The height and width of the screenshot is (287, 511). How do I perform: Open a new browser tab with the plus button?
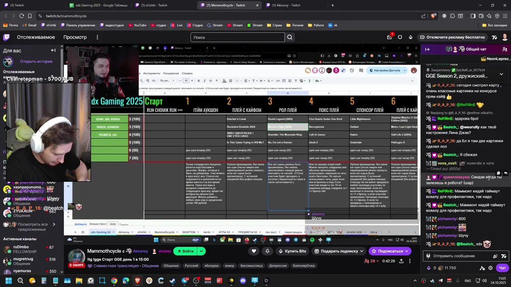coord(333,5)
